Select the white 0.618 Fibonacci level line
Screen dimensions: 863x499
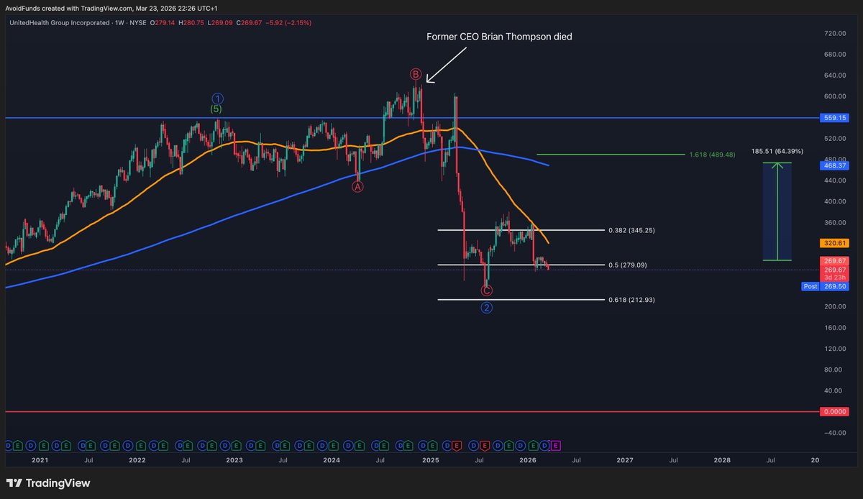[x=521, y=299]
